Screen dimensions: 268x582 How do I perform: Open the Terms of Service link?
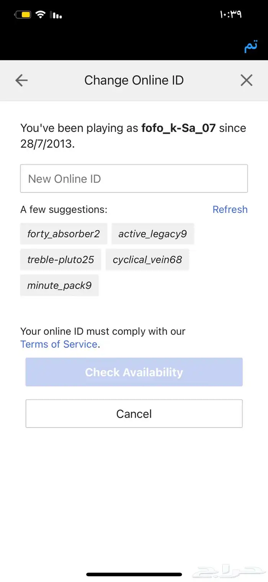pyautogui.click(x=59, y=344)
